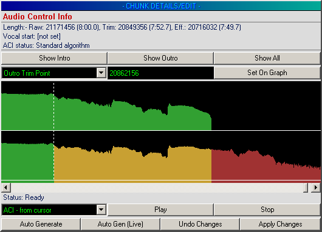Click the dashed cursor marker in upper waveform
The width and height of the screenshot is (322, 232).
pyautogui.click(x=54, y=106)
